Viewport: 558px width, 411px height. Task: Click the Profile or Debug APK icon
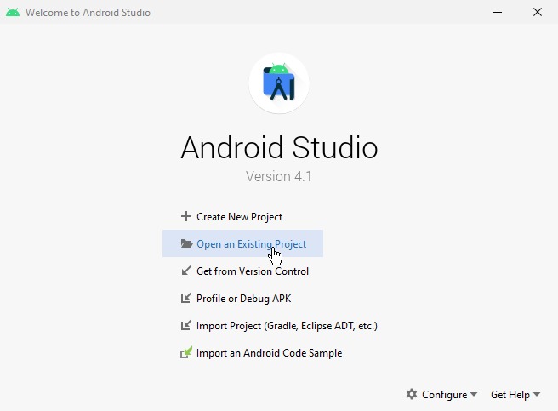[186, 299]
